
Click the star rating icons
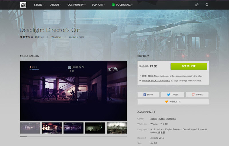pos(26,37)
